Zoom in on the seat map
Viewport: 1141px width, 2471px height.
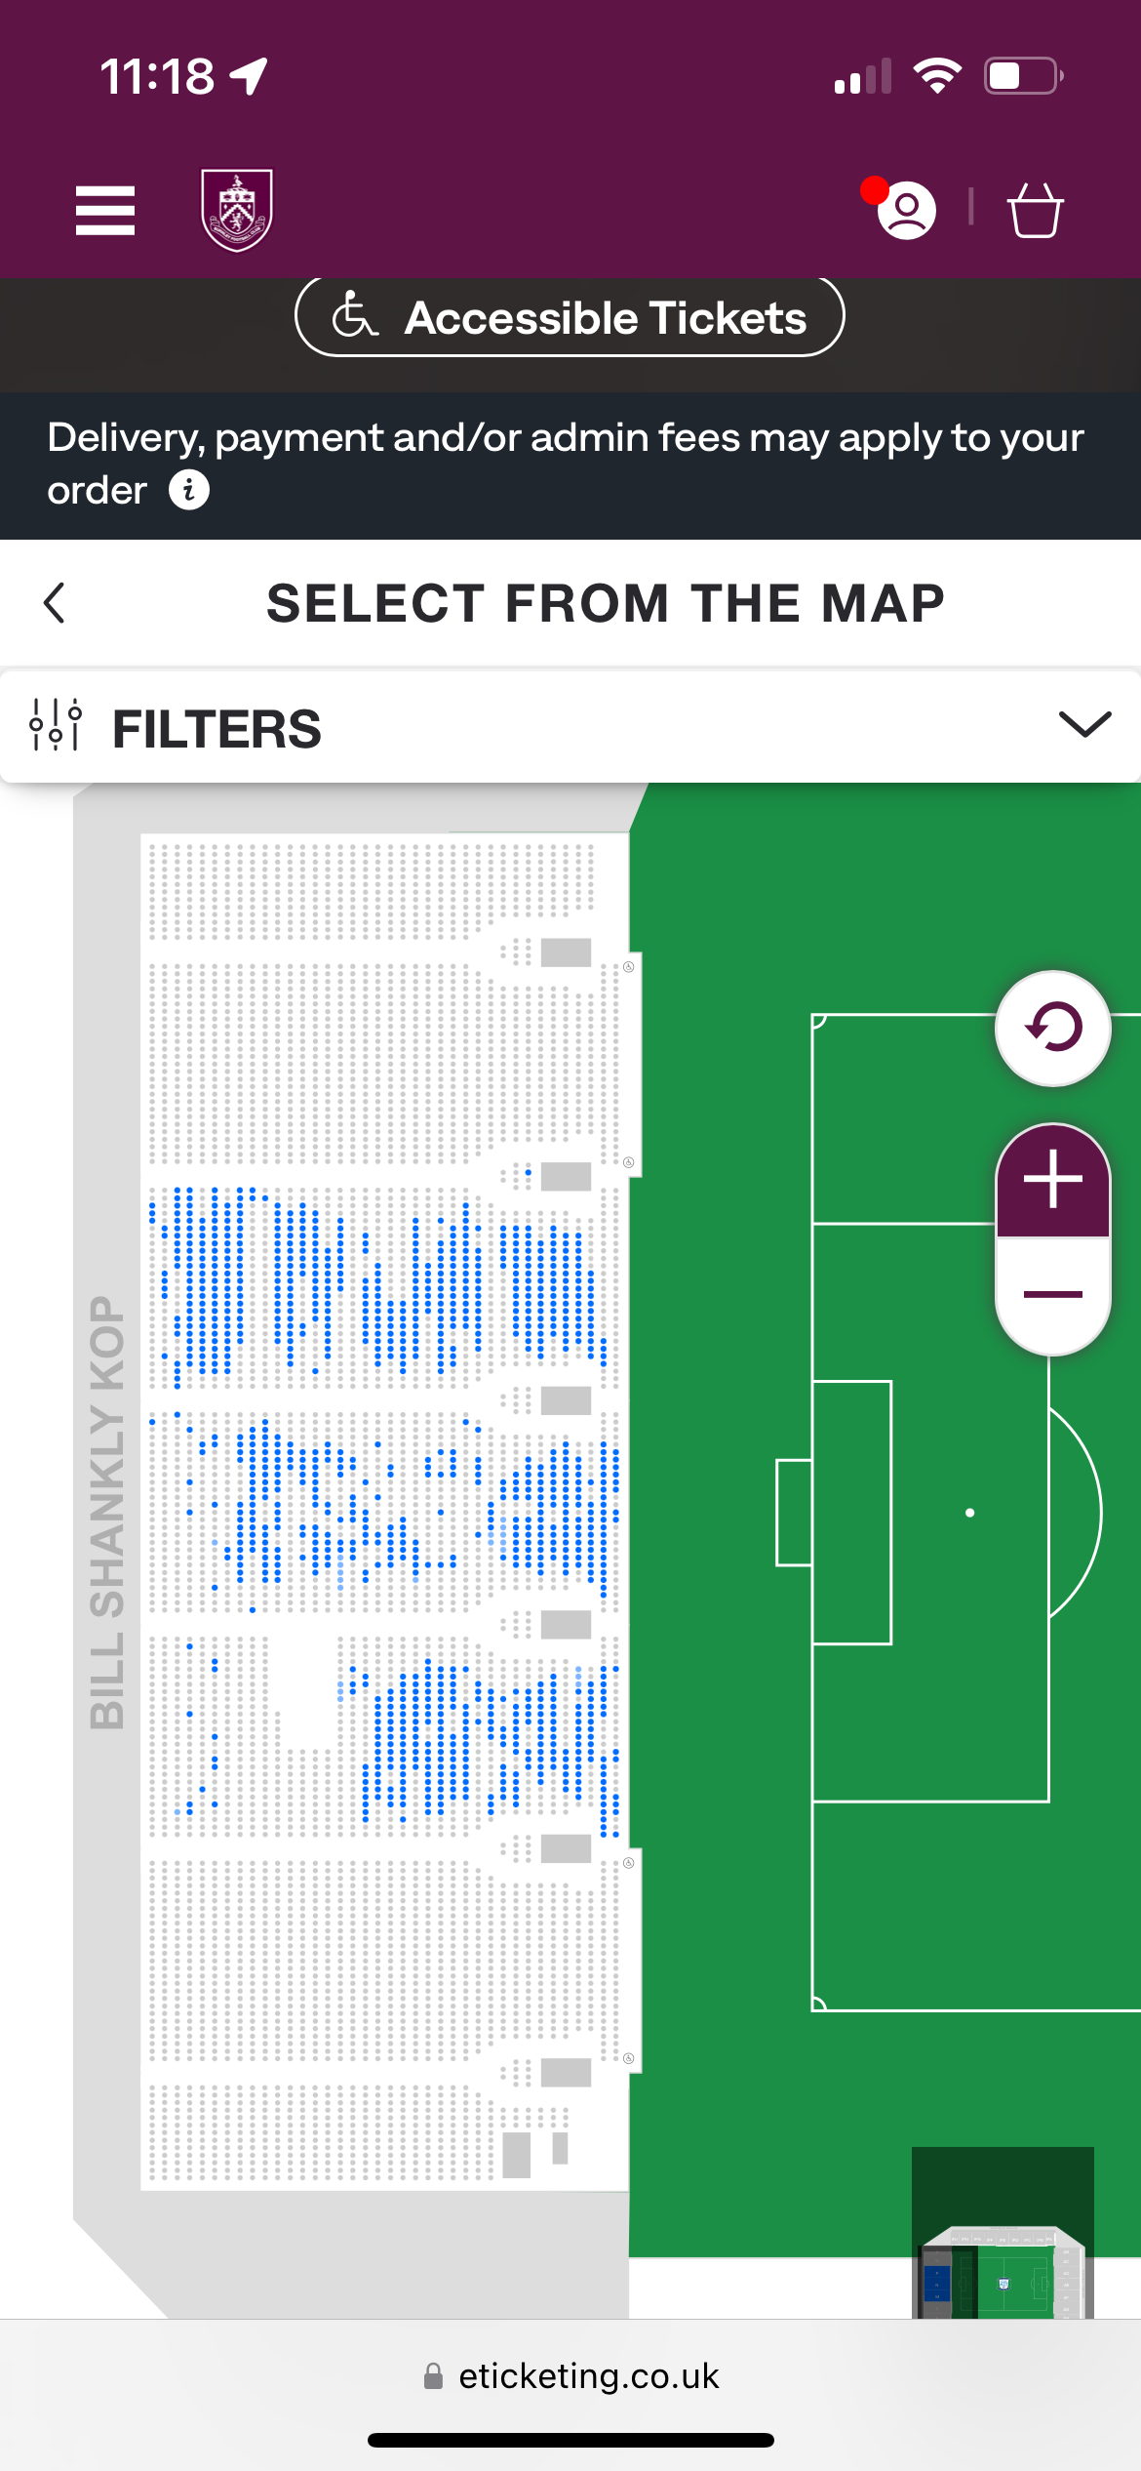1052,1180
